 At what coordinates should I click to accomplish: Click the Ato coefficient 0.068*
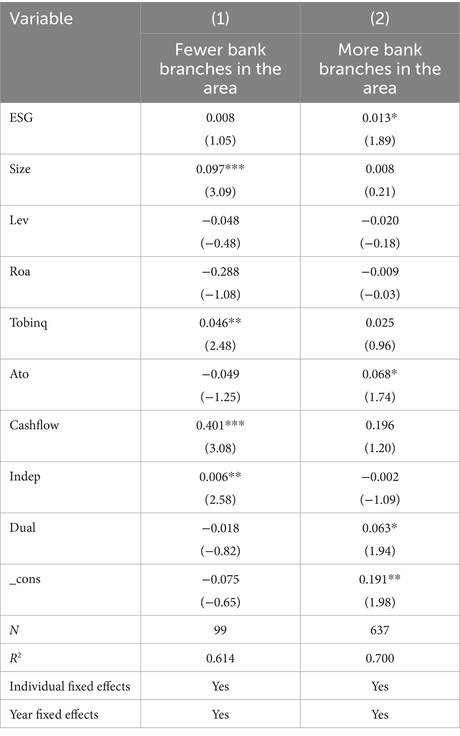(380, 374)
